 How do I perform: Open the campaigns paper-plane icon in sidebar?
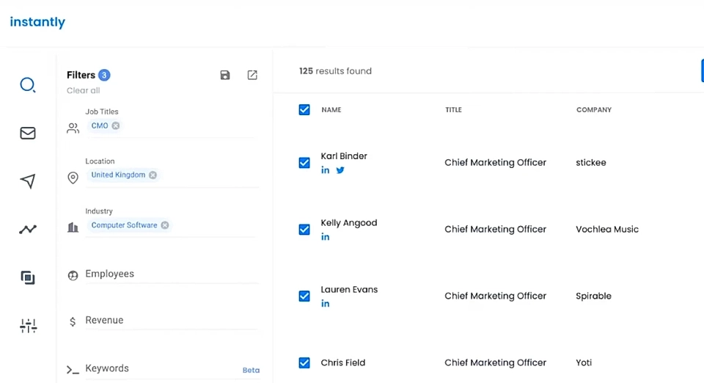(28, 181)
